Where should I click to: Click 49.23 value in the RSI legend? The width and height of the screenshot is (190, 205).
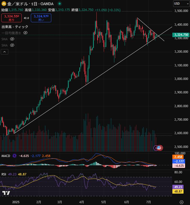tap(12, 174)
